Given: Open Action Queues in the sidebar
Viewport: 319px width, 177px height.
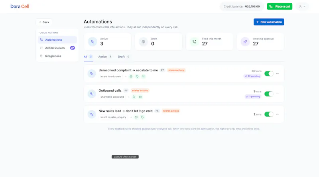Looking at the screenshot, I should coord(57,48).
